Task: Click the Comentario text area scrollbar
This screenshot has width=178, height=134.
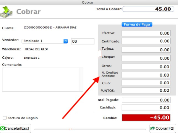Action: click(x=81, y=80)
